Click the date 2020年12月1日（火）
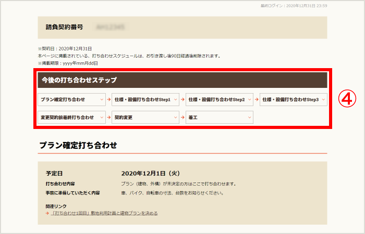365x234 pixels. click(x=151, y=173)
